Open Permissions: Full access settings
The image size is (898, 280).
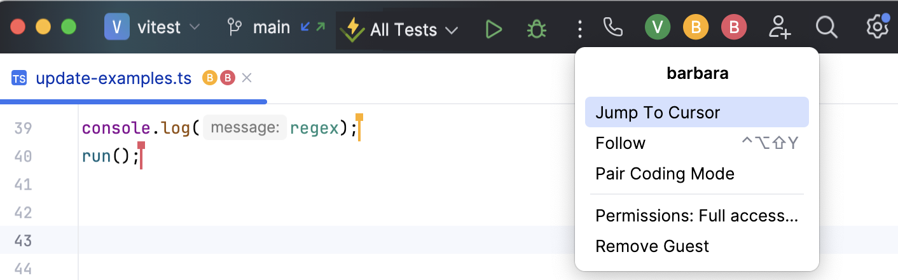click(x=696, y=216)
